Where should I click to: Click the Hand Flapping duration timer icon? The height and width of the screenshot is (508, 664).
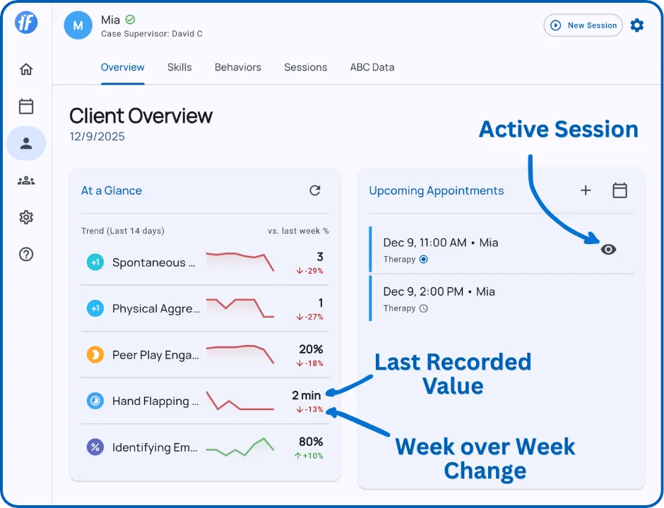(x=95, y=401)
